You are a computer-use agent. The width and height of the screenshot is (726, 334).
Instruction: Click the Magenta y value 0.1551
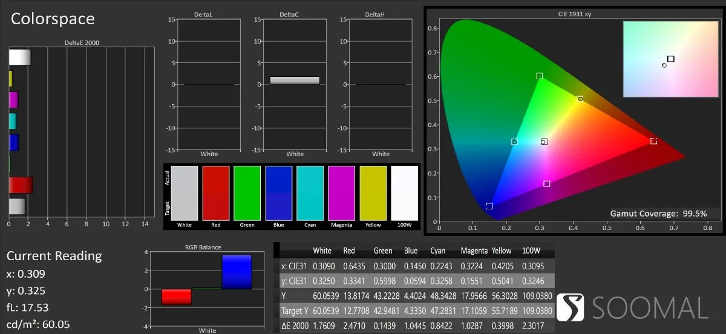(x=471, y=281)
